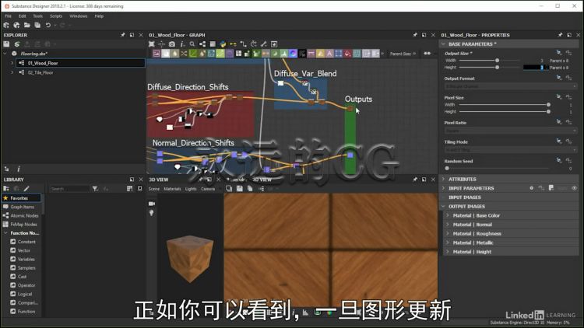Add a Bitmap node from the node bar
This screenshot has height=328, width=584.
(x=157, y=54)
